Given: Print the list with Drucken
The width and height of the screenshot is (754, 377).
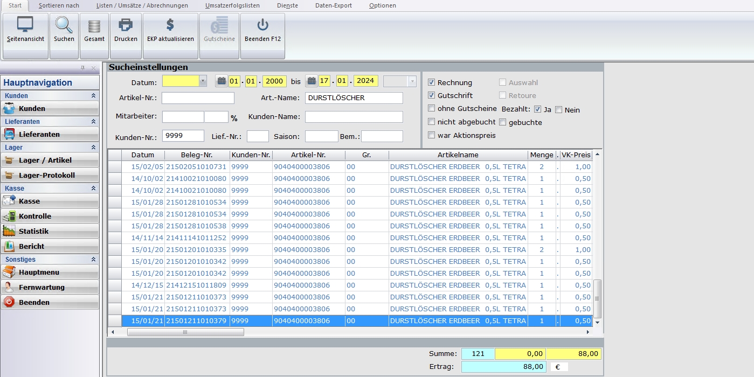Looking at the screenshot, I should [x=126, y=31].
